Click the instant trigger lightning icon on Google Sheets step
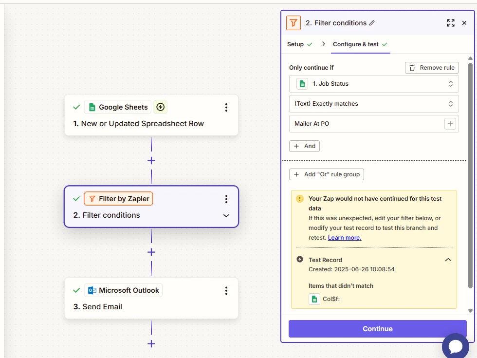Viewport: 477px width, 358px height. tap(160, 107)
